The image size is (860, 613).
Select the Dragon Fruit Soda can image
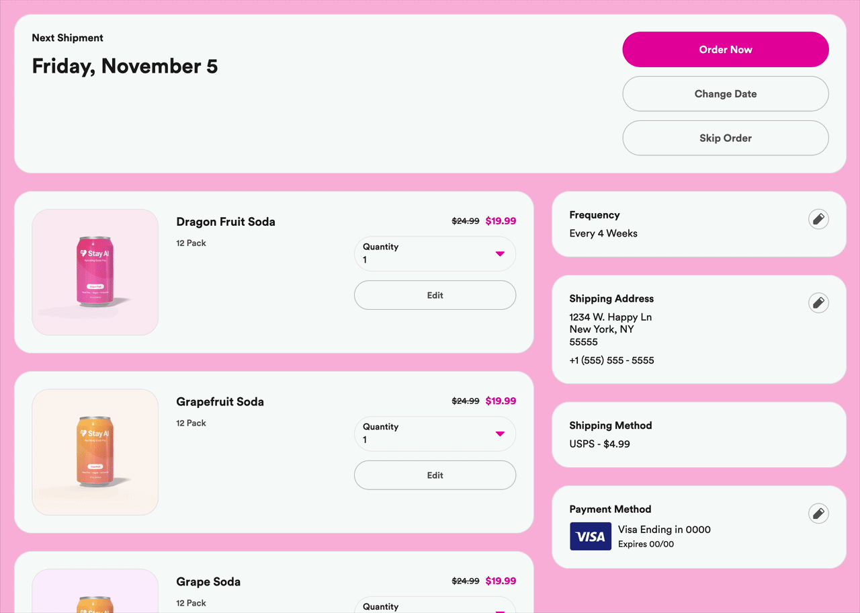tap(95, 272)
